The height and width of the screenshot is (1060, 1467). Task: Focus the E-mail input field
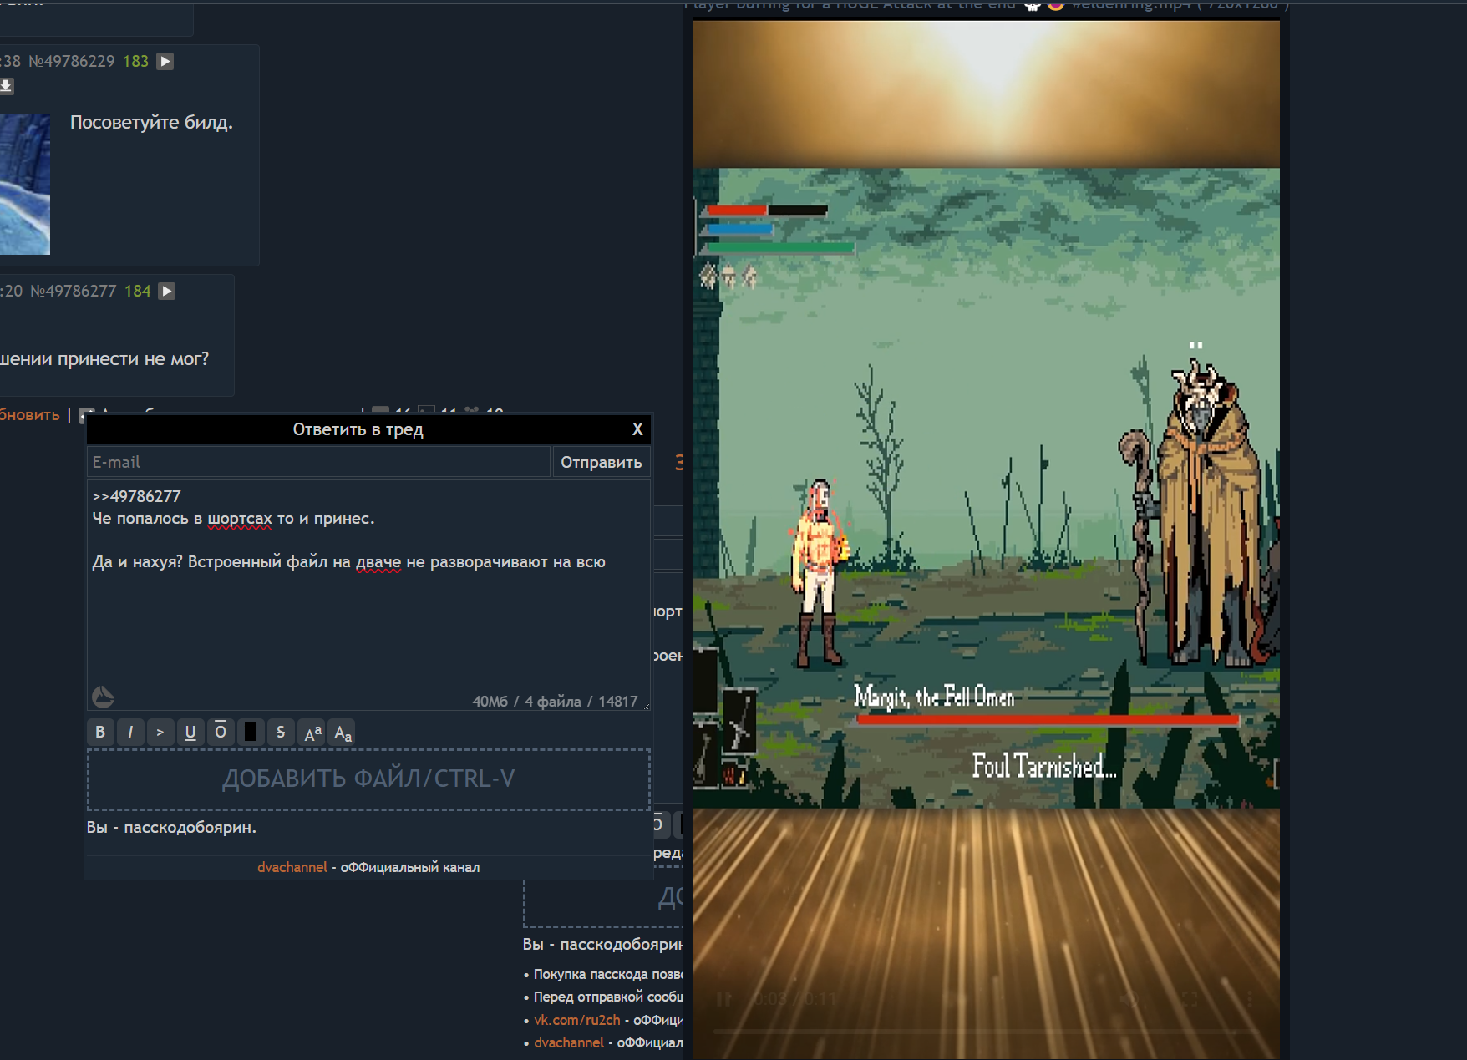pyautogui.click(x=318, y=462)
